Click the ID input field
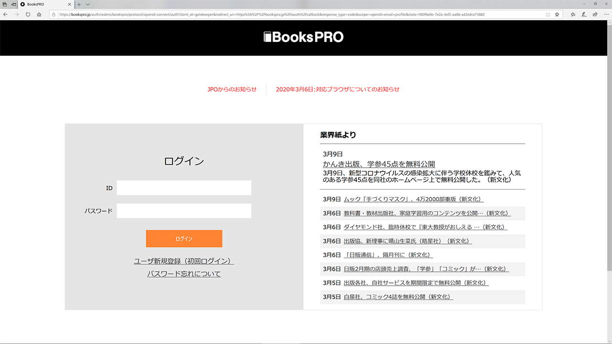The width and height of the screenshot is (612, 344). pyautogui.click(x=184, y=188)
